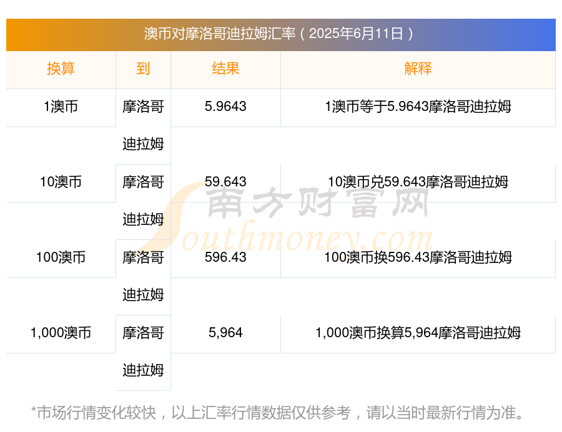Screen dimensions: 562x432
Task: Click the result value 596.43
Action: (x=225, y=257)
